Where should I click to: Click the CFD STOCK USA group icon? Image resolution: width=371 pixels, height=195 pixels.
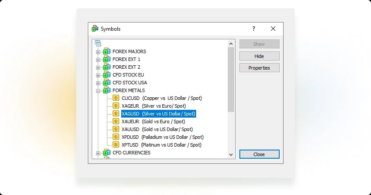pyautogui.click(x=106, y=83)
